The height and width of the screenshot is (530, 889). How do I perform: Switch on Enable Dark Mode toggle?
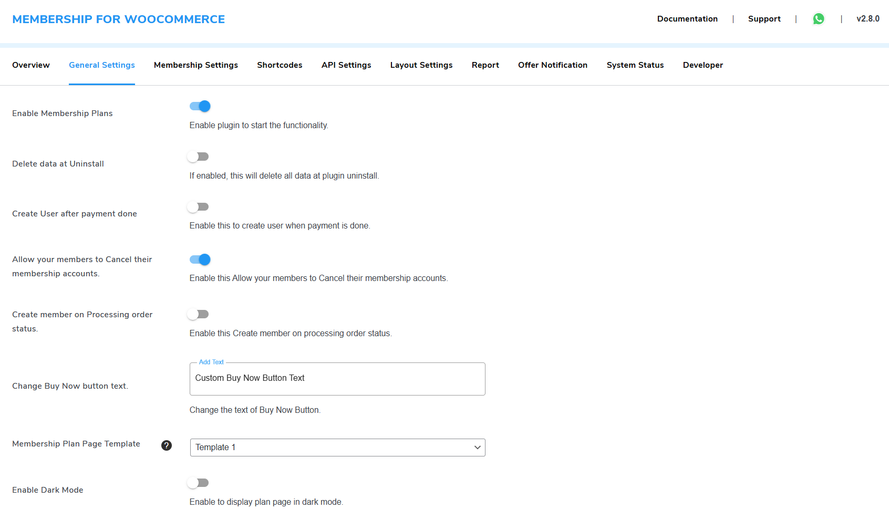[x=198, y=483]
